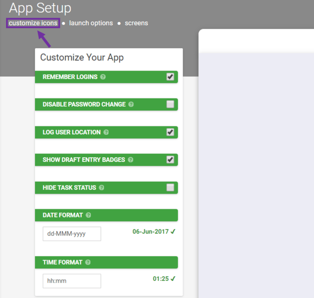Image resolution: width=314 pixels, height=298 pixels.
Task: Click the dd-MMM-yyyy date format field
Action: 72,234
